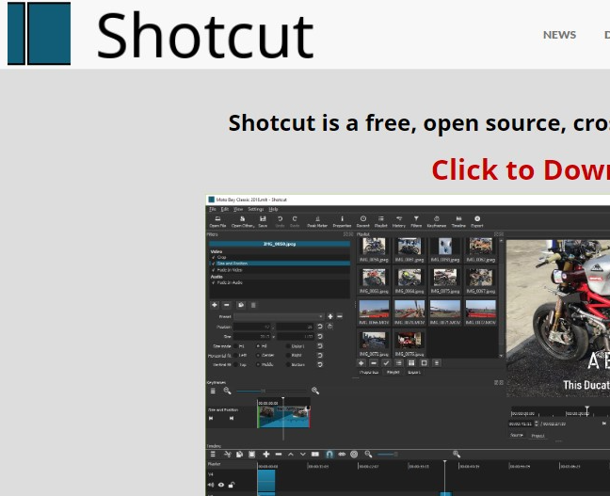Open the playlist hamburger menu
The height and width of the screenshot is (496, 610).
point(437,363)
